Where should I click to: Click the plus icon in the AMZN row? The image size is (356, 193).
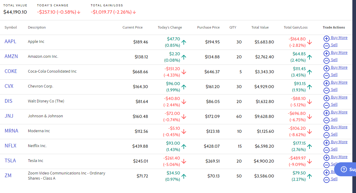coord(326,53)
